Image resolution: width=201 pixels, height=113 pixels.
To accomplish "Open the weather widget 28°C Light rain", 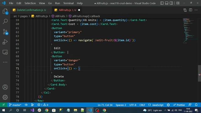I will pyautogui.click(x=153, y=110).
